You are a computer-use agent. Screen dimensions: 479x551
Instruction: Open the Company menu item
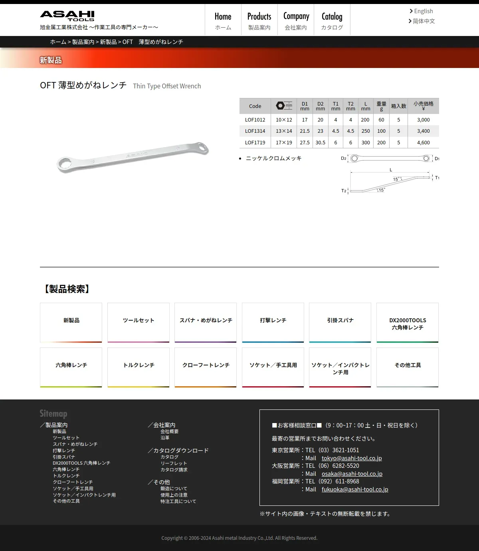pos(296,20)
